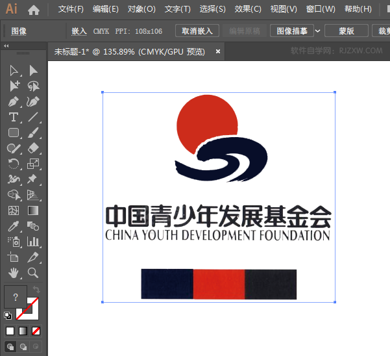Select the Eraser tool
This screenshot has width=390, height=356.
pos(33,148)
